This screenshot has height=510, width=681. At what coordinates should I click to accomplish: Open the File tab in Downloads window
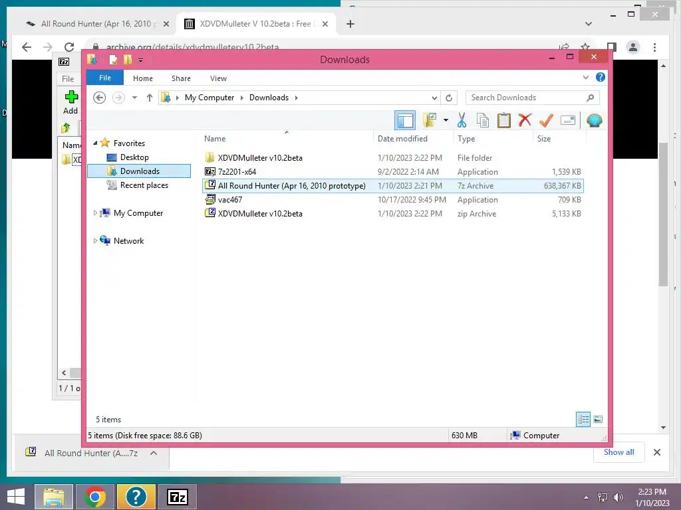pos(105,78)
